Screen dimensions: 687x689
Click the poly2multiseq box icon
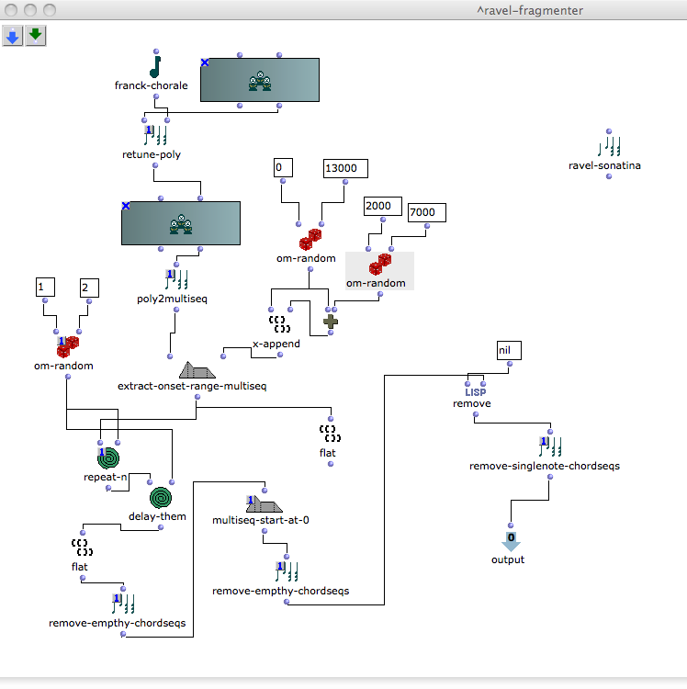pos(176,279)
